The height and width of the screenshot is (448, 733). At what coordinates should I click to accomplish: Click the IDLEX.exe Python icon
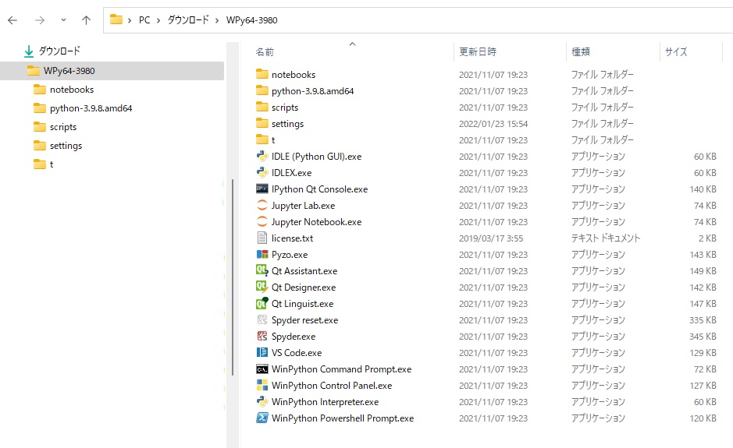(262, 172)
